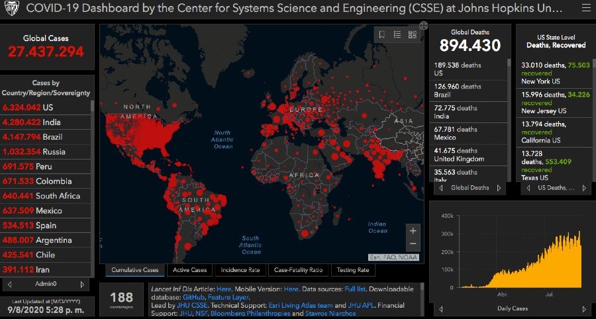Zoom out on the map
The width and height of the screenshot is (596, 319).
tap(413, 244)
